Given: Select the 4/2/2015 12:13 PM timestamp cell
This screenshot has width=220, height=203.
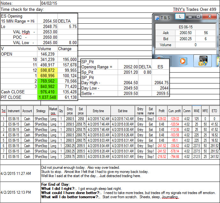Looking at the screenshot, I should (20, 192).
